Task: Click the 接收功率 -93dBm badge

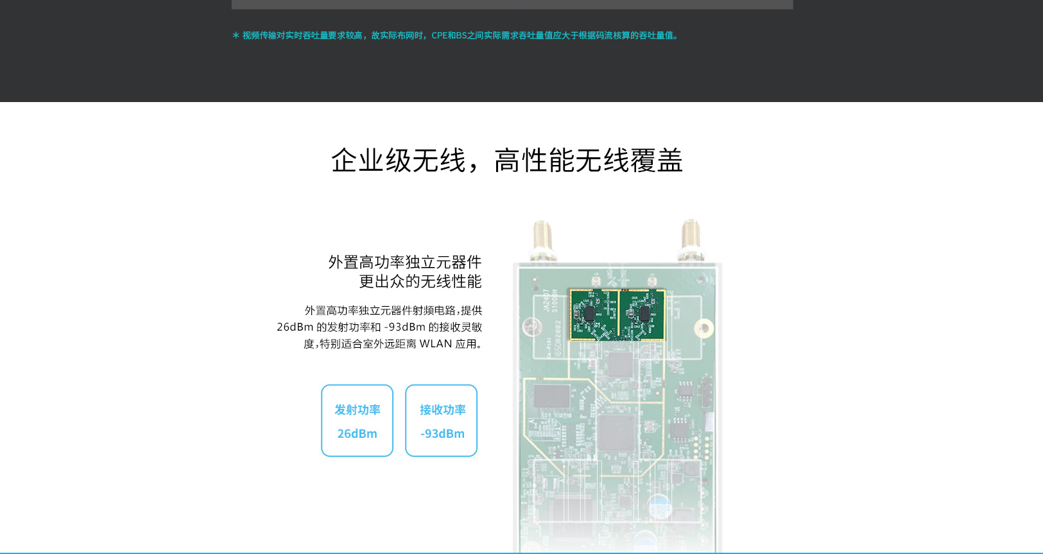Action: pyautogui.click(x=441, y=420)
